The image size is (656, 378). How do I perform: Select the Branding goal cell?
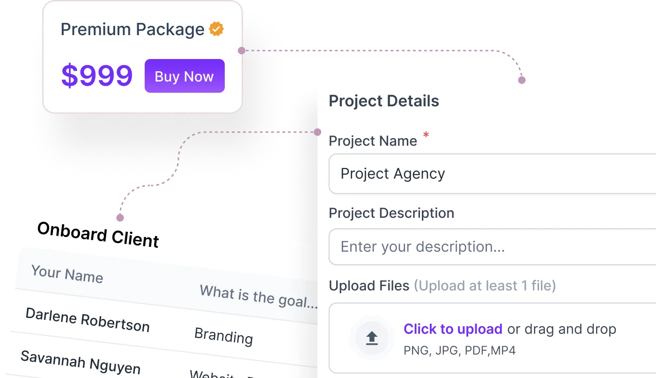(223, 337)
